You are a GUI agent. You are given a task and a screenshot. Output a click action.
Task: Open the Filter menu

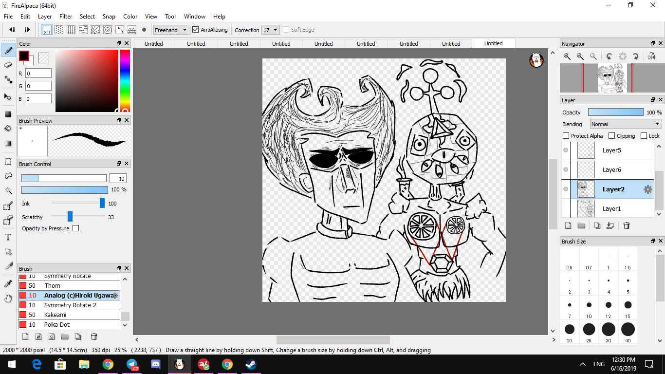pyautogui.click(x=66, y=16)
